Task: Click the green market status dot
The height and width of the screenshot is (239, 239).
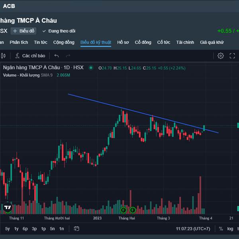Action: click(91, 68)
